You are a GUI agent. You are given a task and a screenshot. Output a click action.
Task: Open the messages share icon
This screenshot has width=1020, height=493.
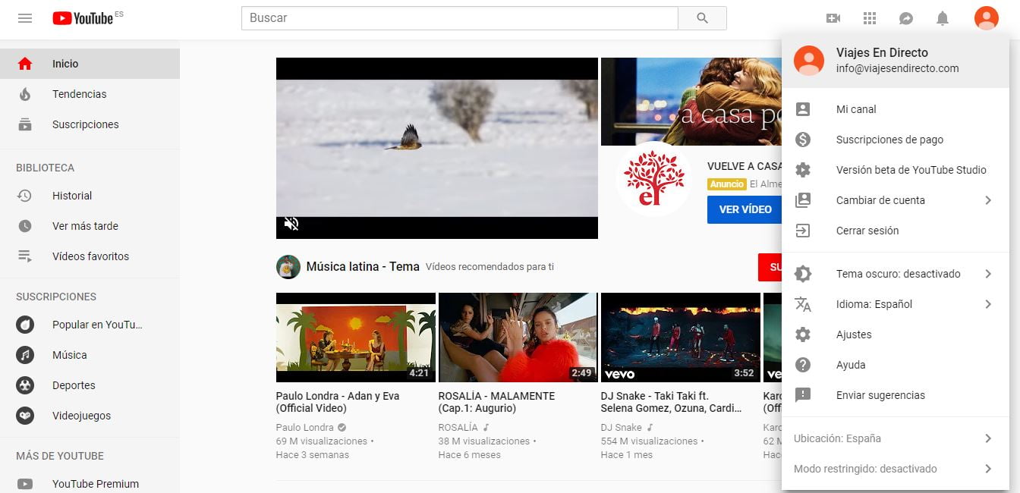point(905,18)
